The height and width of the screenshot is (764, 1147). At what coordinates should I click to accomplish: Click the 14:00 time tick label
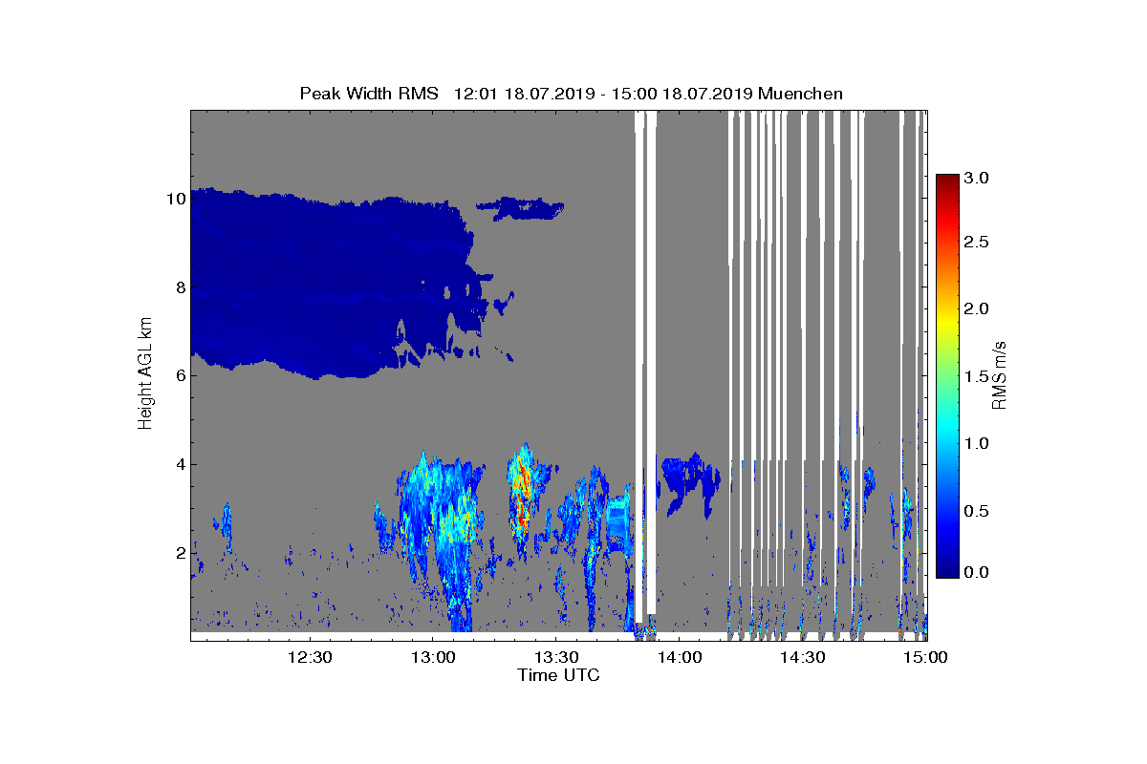680,657
